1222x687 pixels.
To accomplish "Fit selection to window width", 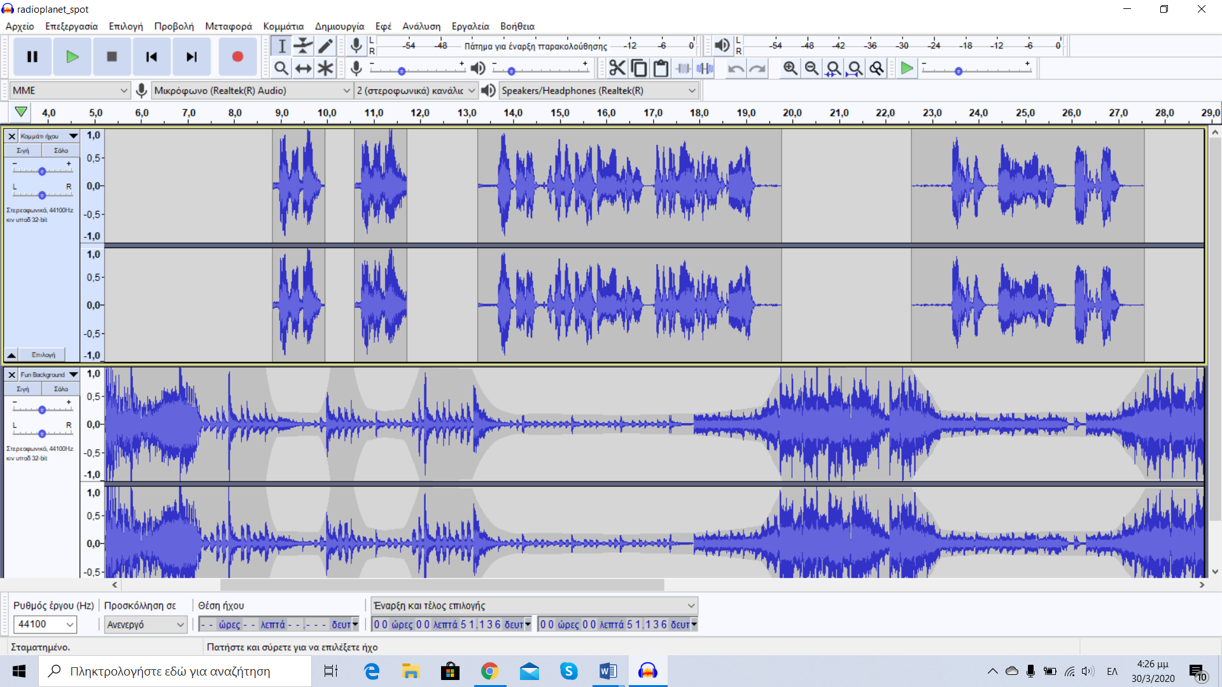I will 833,68.
